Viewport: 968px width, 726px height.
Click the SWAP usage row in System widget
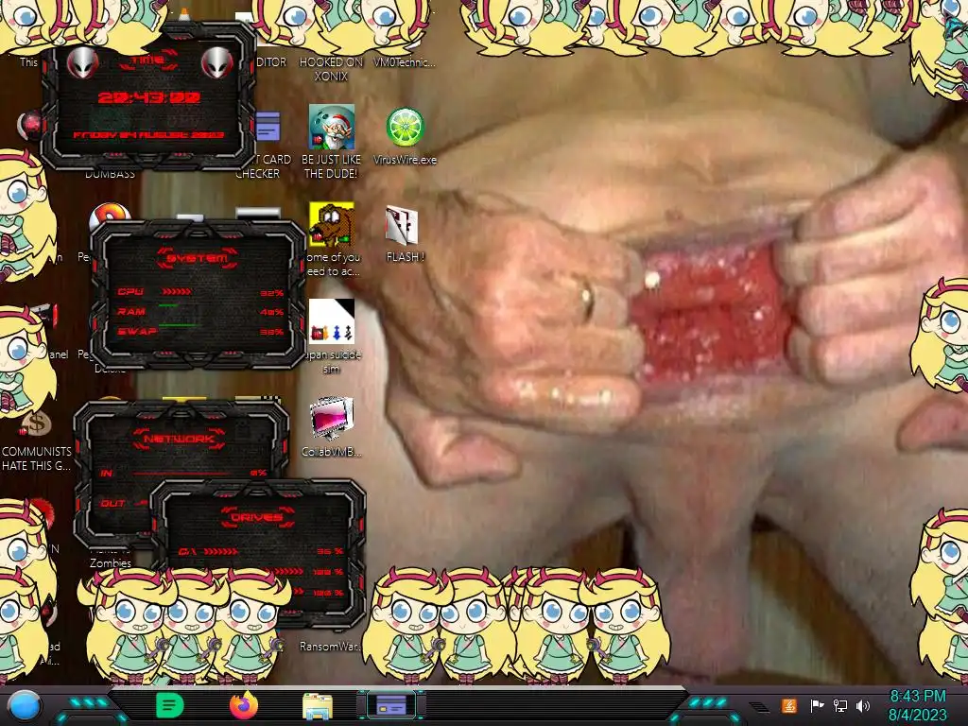pos(200,332)
